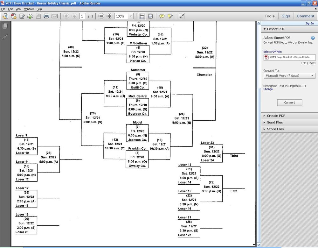Click the Third place label
318x248 pixels.
(234, 156)
